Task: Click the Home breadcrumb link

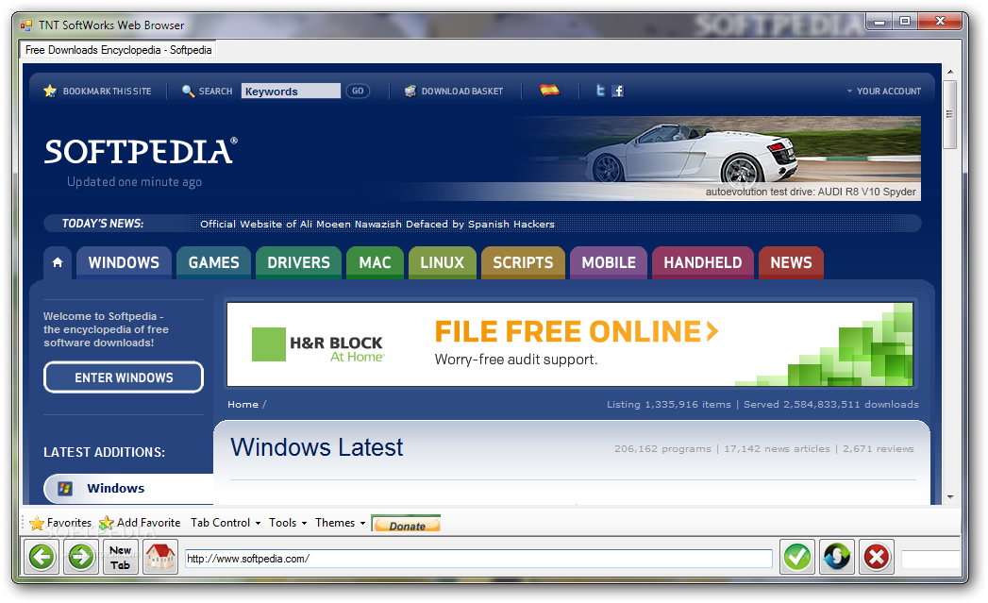Action: click(x=243, y=405)
